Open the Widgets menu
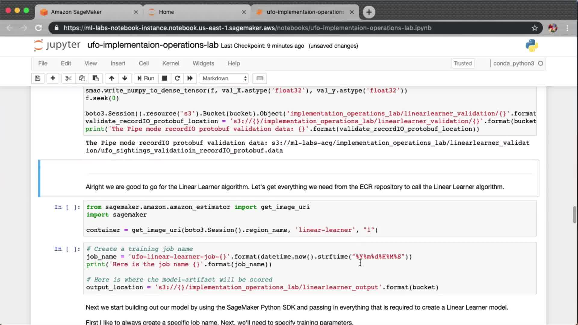This screenshot has width=578, height=325. 203,63
